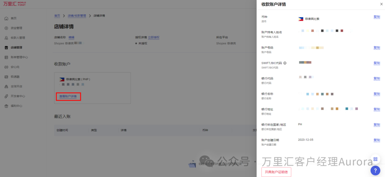
Task: Click the grid apps floating icon
Action: 375,159
